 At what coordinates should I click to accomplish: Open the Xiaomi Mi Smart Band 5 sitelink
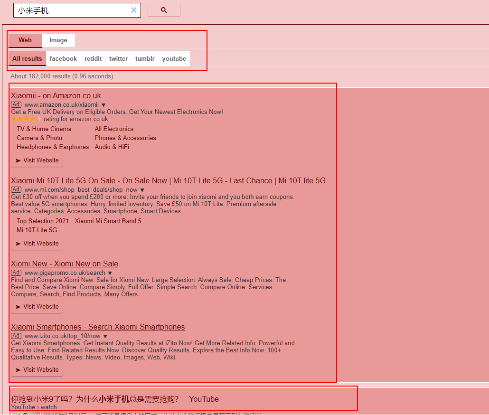108,221
